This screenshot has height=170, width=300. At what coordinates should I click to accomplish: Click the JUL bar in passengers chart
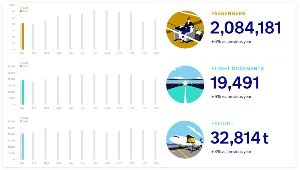pos(94,30)
